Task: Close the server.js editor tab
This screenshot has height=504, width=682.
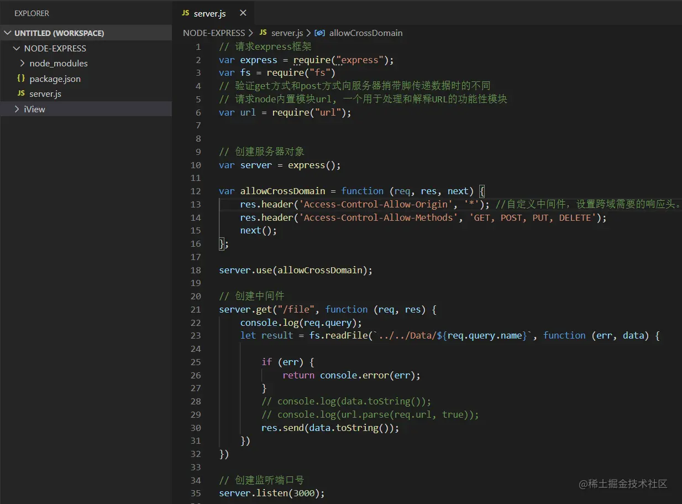Action: pyautogui.click(x=243, y=13)
